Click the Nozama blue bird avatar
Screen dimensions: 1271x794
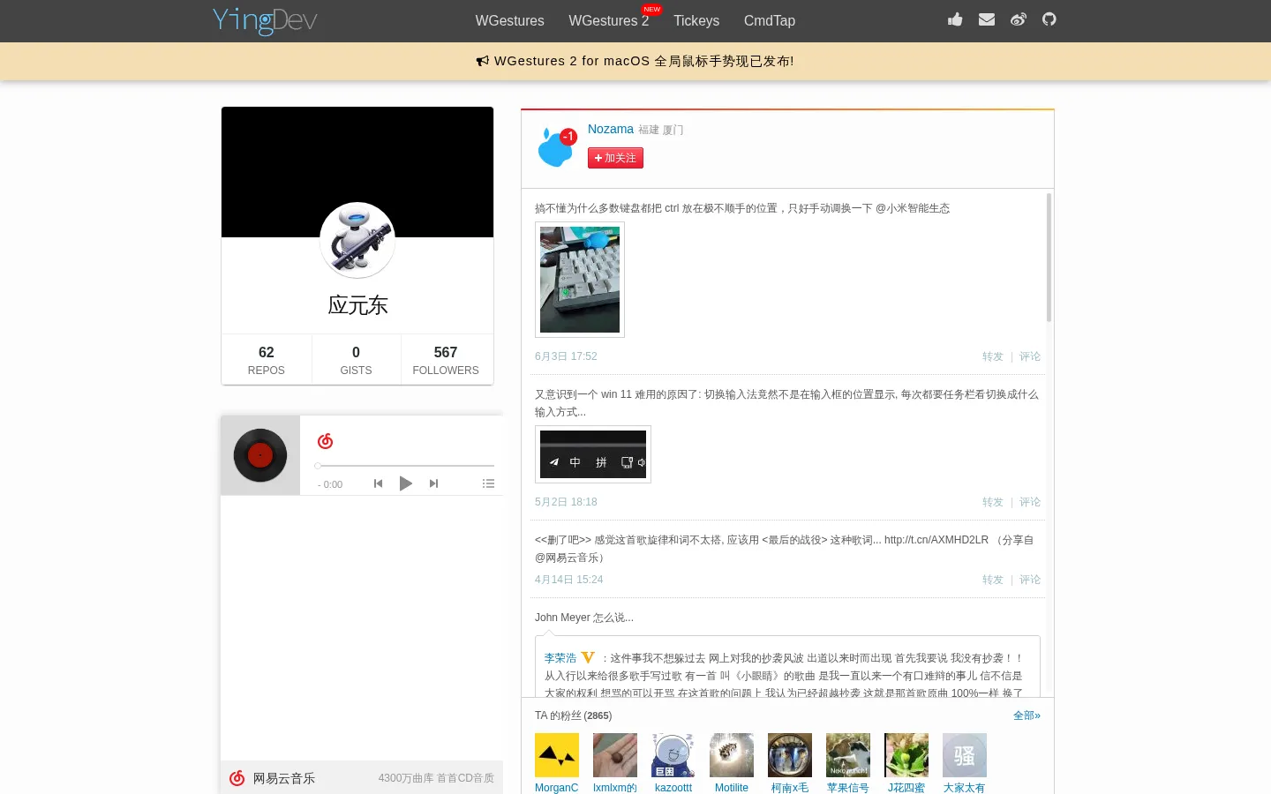tap(557, 146)
